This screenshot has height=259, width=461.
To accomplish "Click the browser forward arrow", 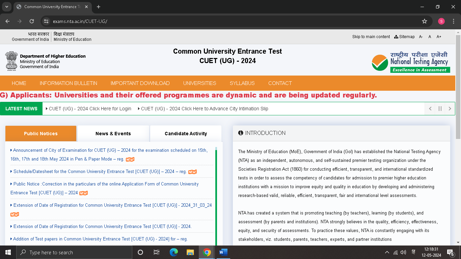I will click(x=20, y=21).
